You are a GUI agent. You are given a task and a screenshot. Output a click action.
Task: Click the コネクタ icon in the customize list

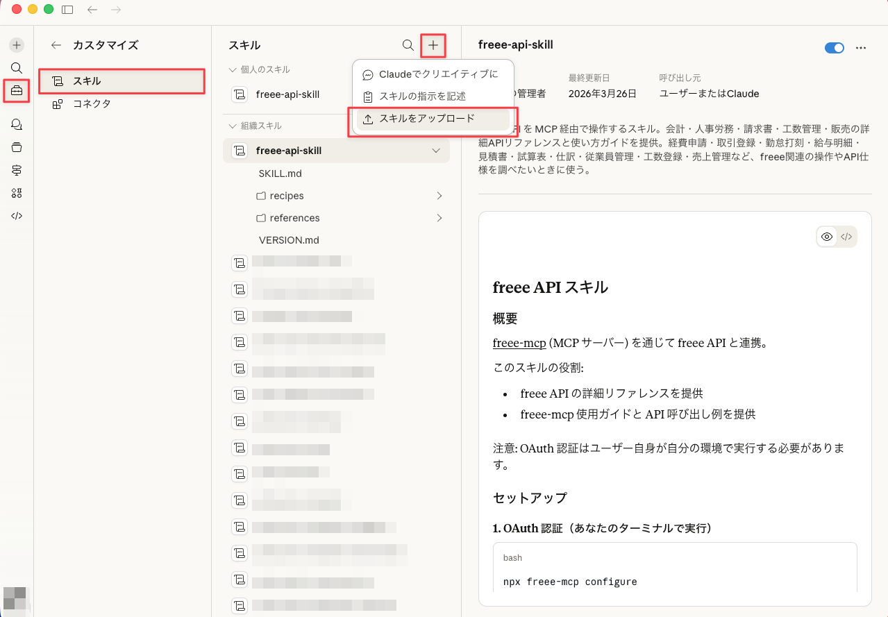pos(58,104)
